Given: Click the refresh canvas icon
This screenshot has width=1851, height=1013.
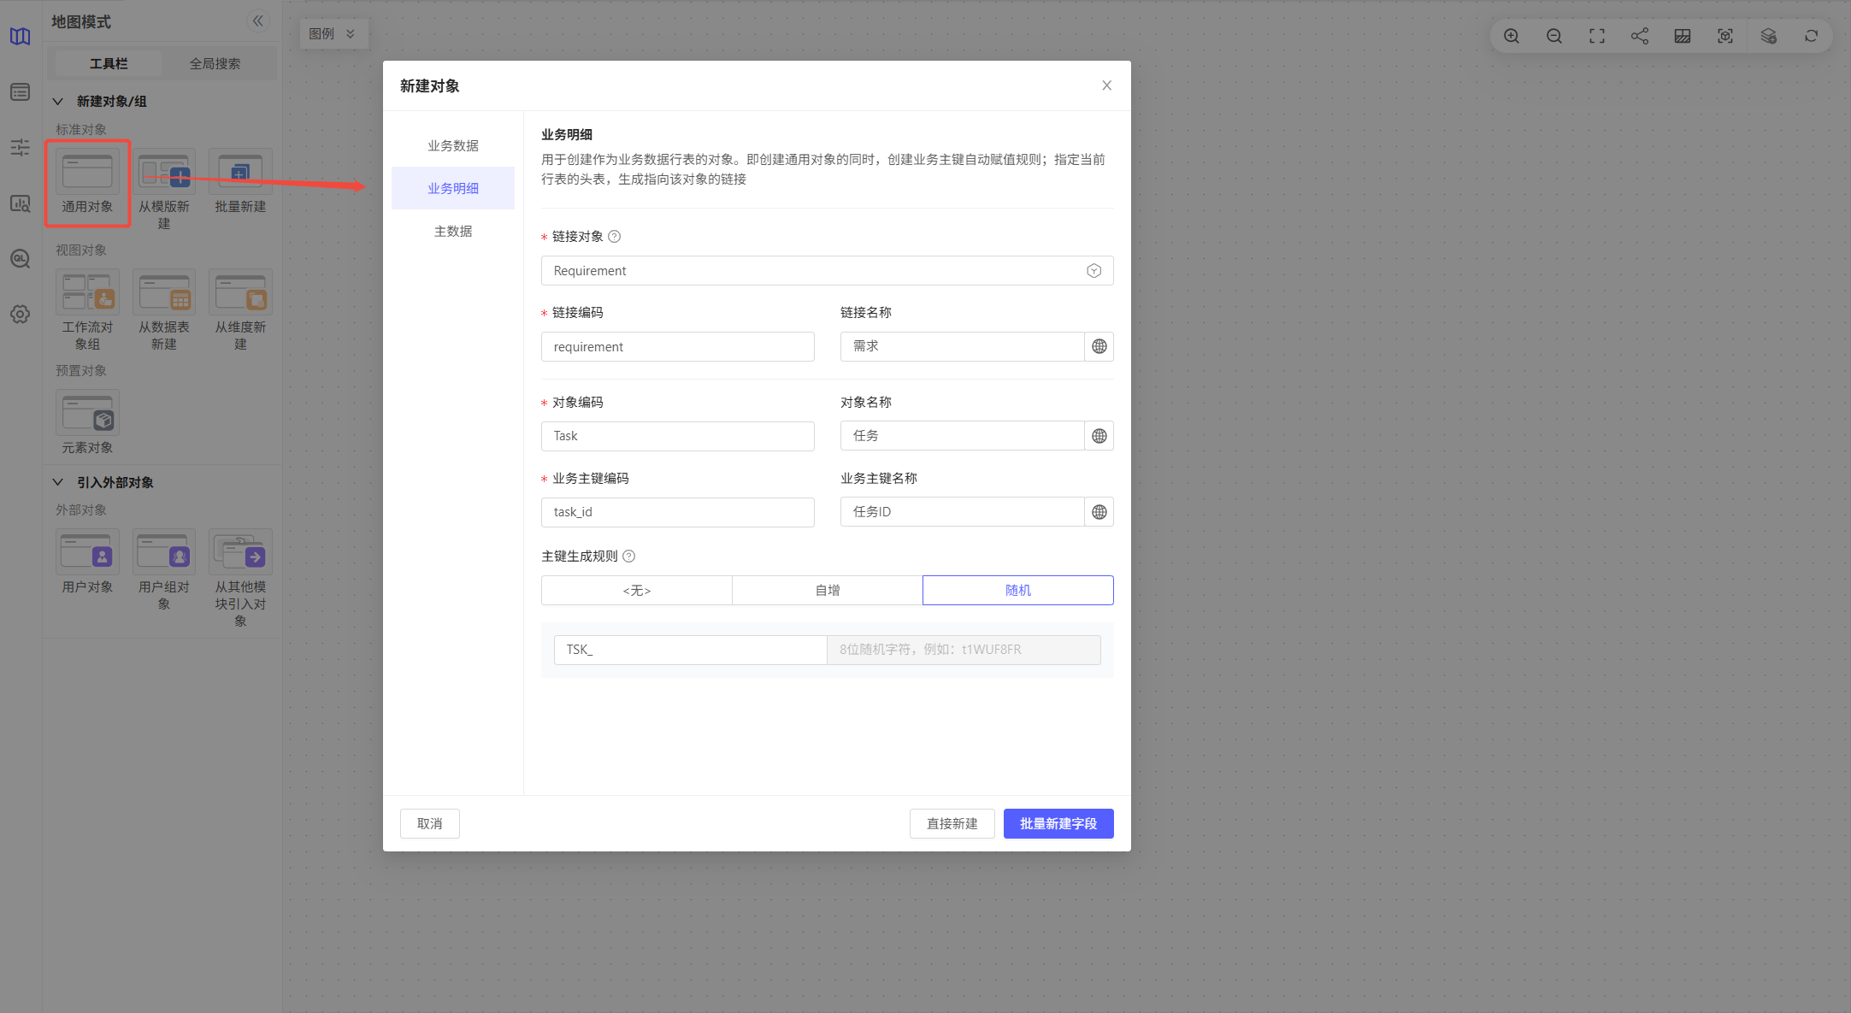Looking at the screenshot, I should 1812,36.
